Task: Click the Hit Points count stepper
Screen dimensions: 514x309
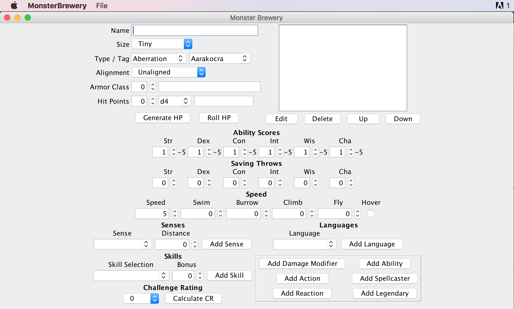Action: 153,101
